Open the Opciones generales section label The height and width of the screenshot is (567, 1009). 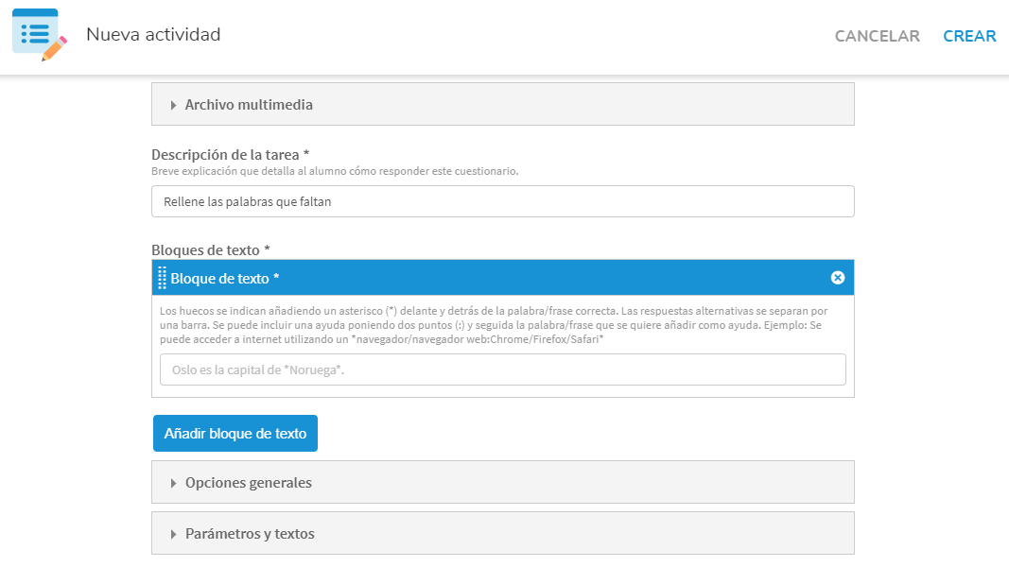[x=248, y=483]
